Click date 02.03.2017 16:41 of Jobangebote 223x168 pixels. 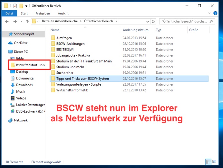[x=134, y=55]
